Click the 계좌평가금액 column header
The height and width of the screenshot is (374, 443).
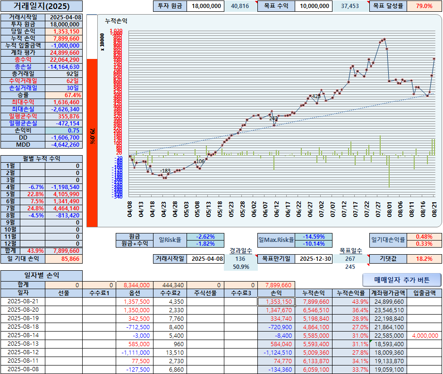click(388, 293)
